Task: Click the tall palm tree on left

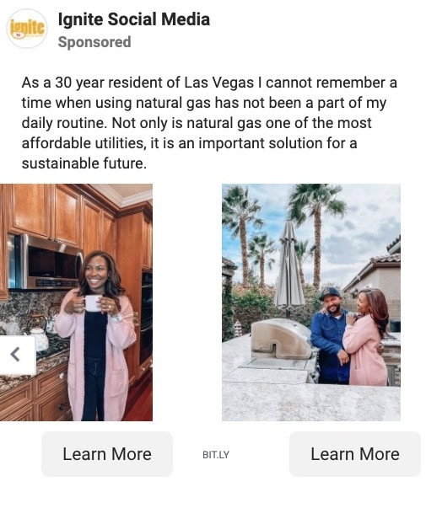Action: tap(241, 232)
